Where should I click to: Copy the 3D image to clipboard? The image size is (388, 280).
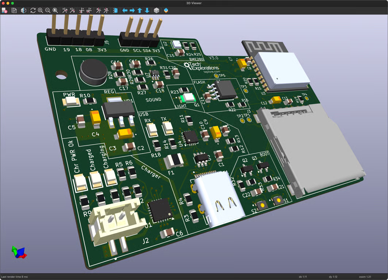click(14, 10)
